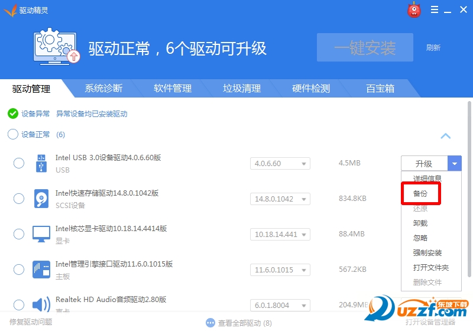Click the 834.8KB size value
The width and height of the screenshot is (473, 331).
352,199
